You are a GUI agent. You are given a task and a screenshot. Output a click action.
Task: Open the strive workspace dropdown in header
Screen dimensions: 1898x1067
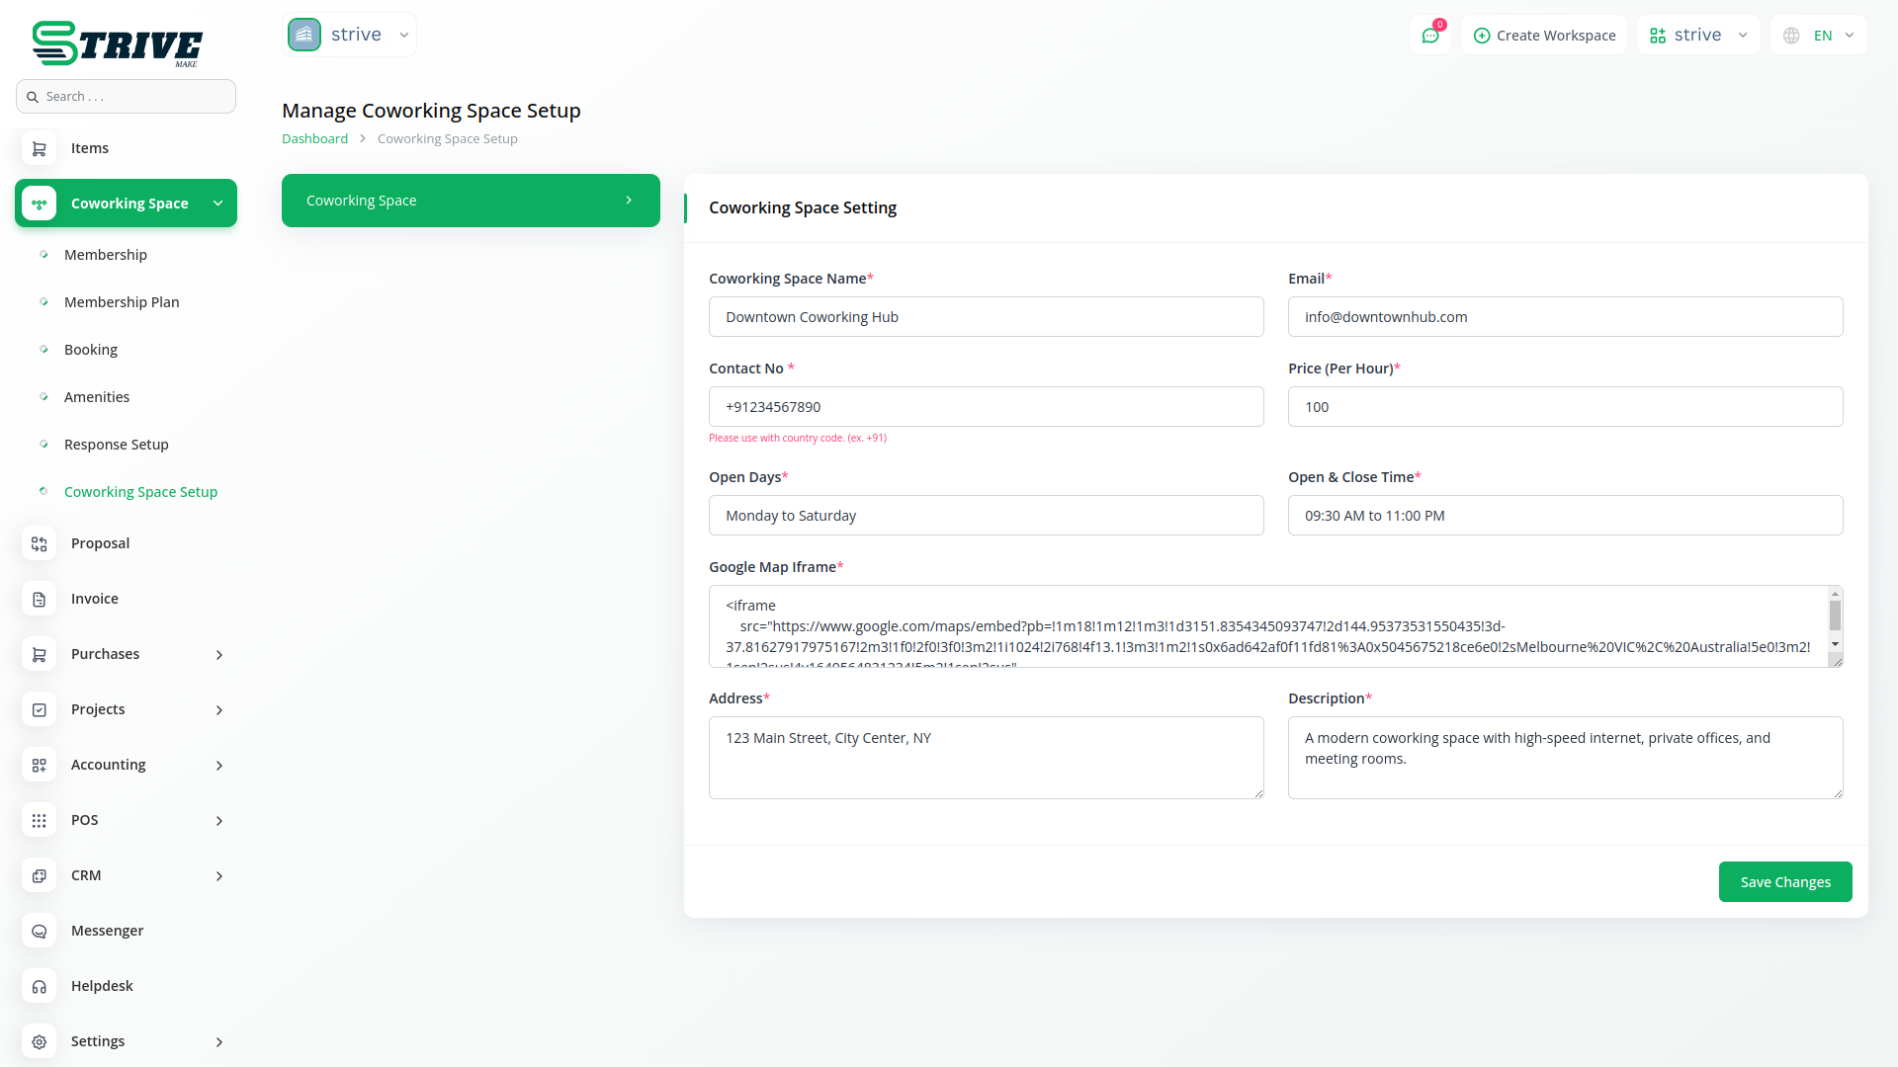pyautogui.click(x=1698, y=36)
